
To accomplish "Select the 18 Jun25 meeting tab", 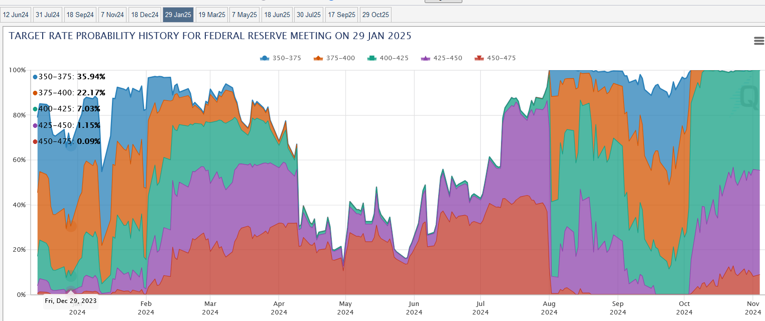I will (277, 15).
